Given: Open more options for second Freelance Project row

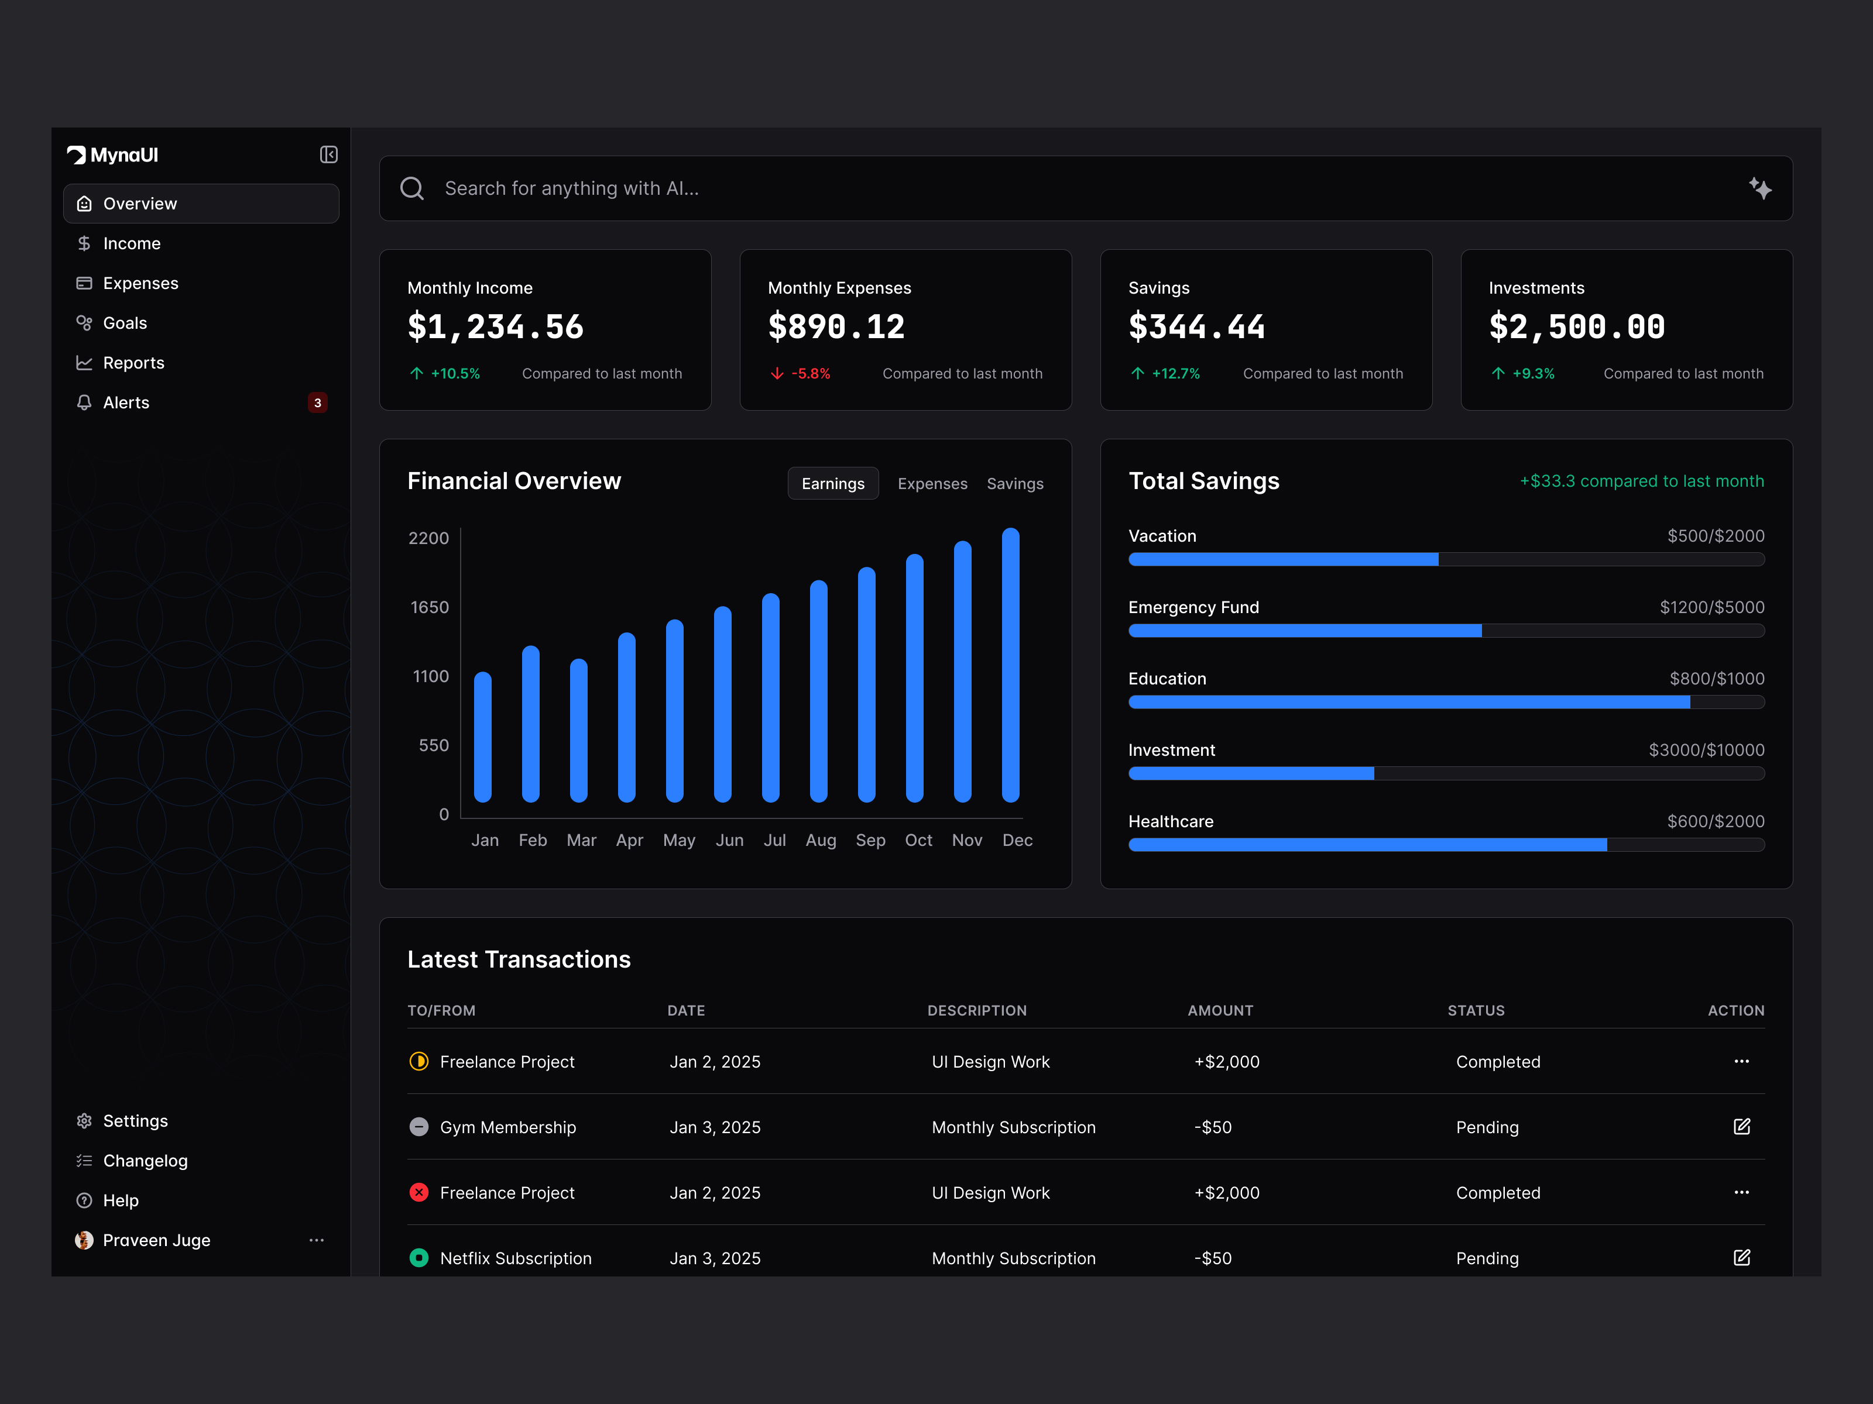Looking at the screenshot, I should click(x=1741, y=1192).
